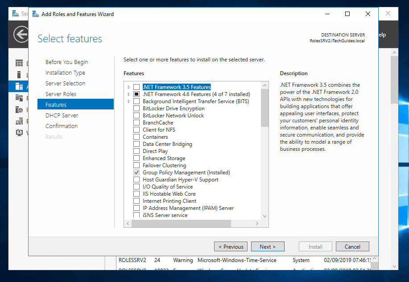The image size is (409, 282).
Task: Check the Client for NFS checkbox
Action: (136, 129)
